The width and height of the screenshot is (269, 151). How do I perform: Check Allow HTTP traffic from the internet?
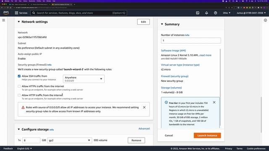pos(19,95)
